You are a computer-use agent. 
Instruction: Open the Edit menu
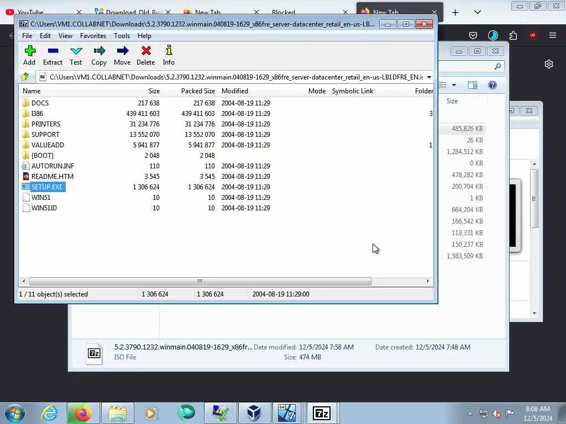(x=45, y=36)
